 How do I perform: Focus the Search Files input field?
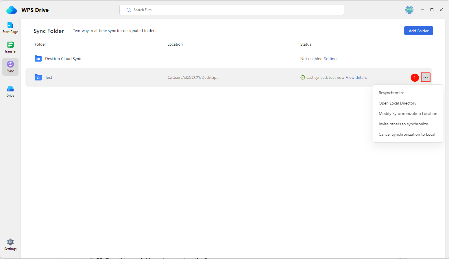232,10
